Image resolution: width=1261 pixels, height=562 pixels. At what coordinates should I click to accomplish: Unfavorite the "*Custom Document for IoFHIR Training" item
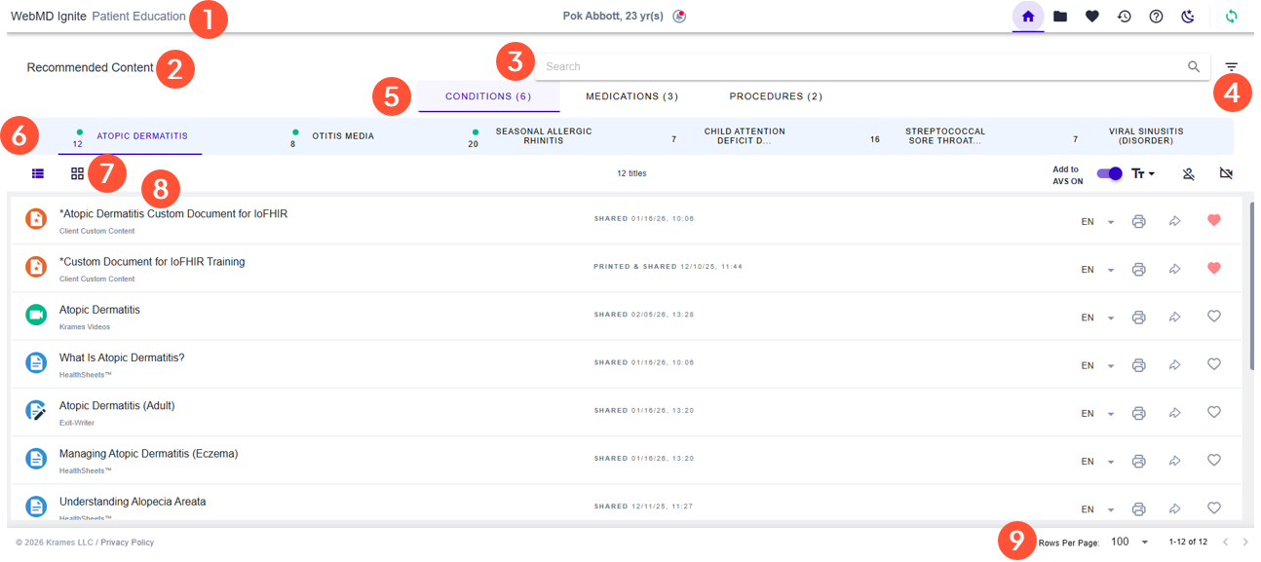(1214, 268)
